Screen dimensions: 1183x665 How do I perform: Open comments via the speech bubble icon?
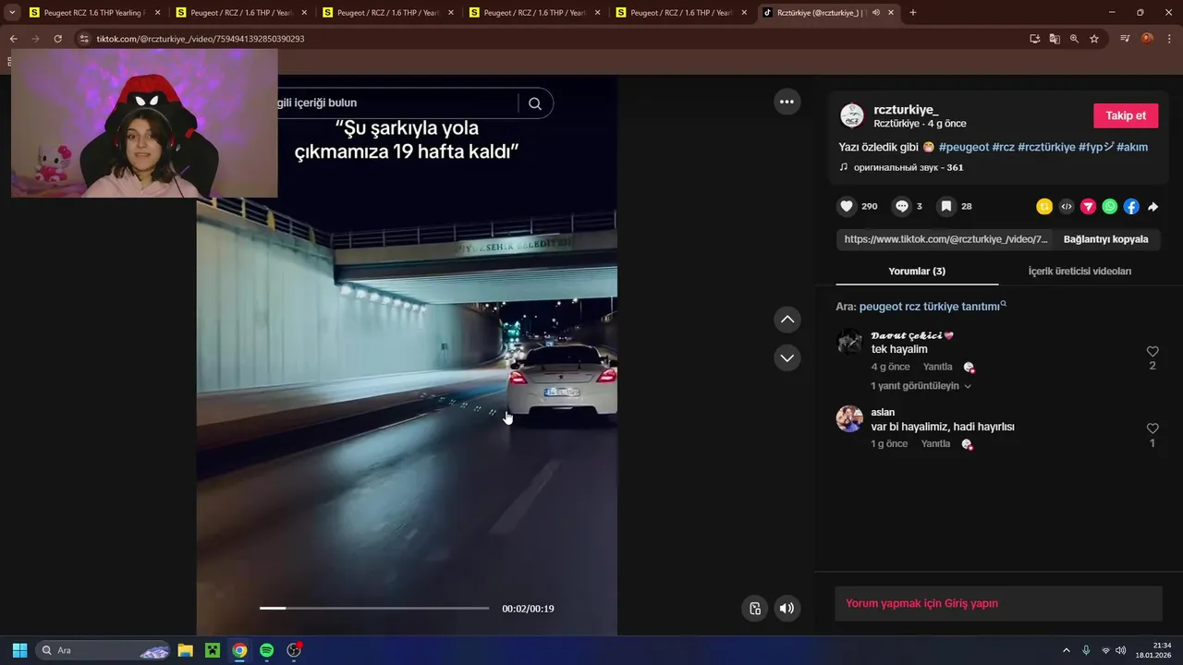[902, 207]
